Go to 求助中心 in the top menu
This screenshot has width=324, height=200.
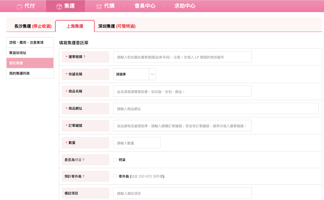[x=185, y=6]
